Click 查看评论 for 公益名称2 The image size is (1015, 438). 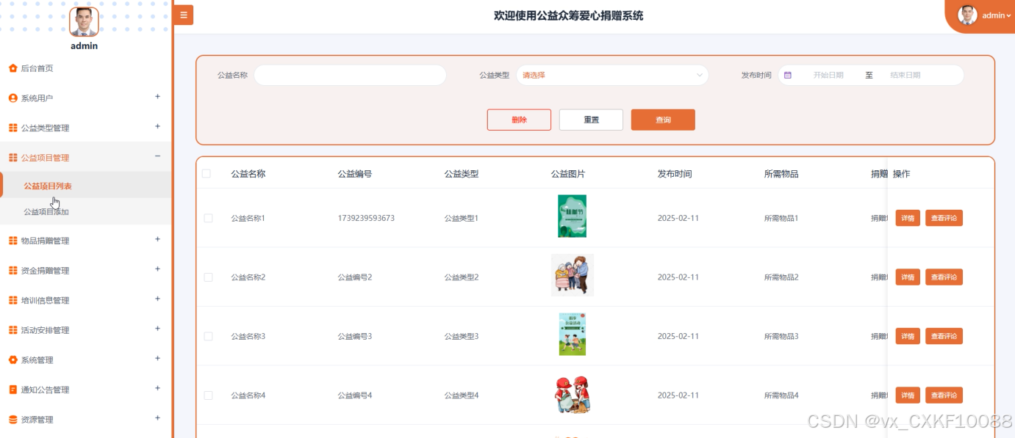point(944,277)
